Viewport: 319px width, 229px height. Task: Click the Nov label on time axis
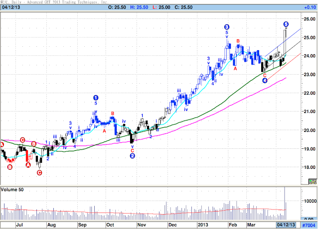click(x=142, y=225)
